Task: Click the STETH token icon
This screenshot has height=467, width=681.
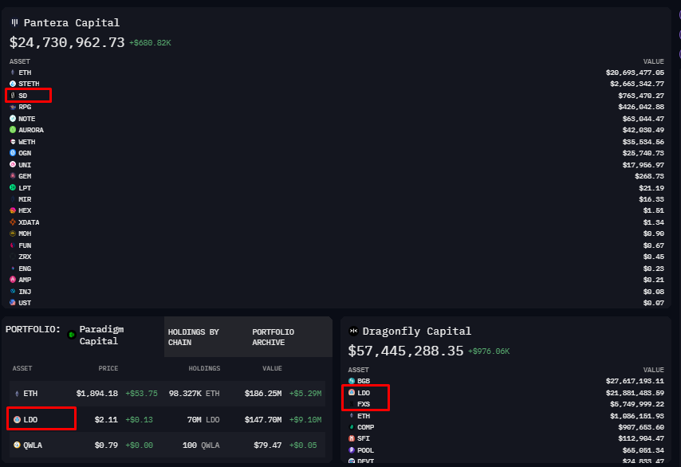Action: pyautogui.click(x=13, y=84)
